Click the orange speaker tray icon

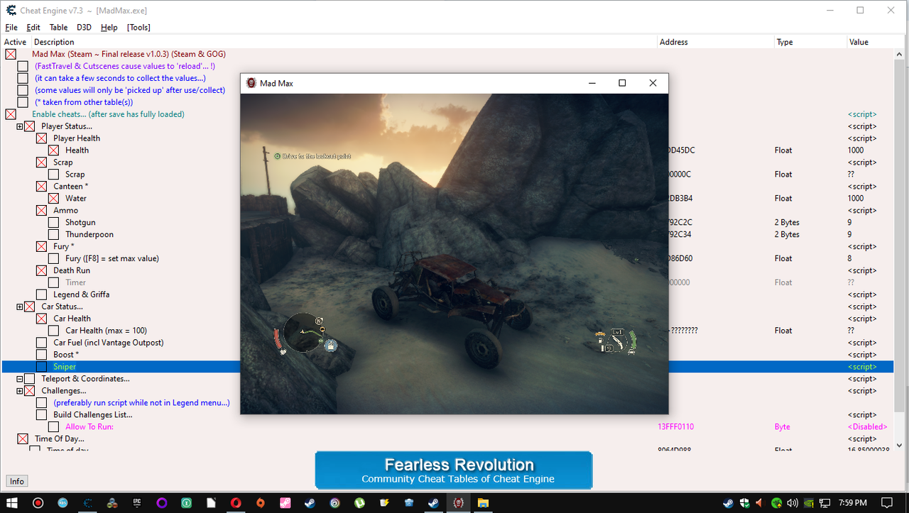click(759, 503)
